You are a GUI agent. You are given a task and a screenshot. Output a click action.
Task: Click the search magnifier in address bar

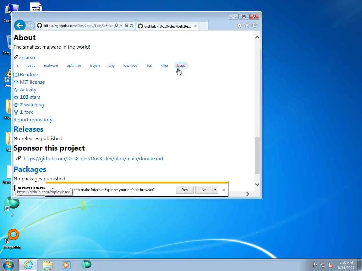click(x=116, y=26)
